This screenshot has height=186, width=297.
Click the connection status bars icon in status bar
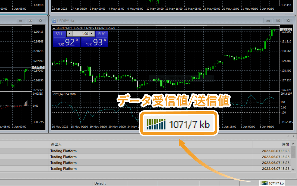point(264,183)
